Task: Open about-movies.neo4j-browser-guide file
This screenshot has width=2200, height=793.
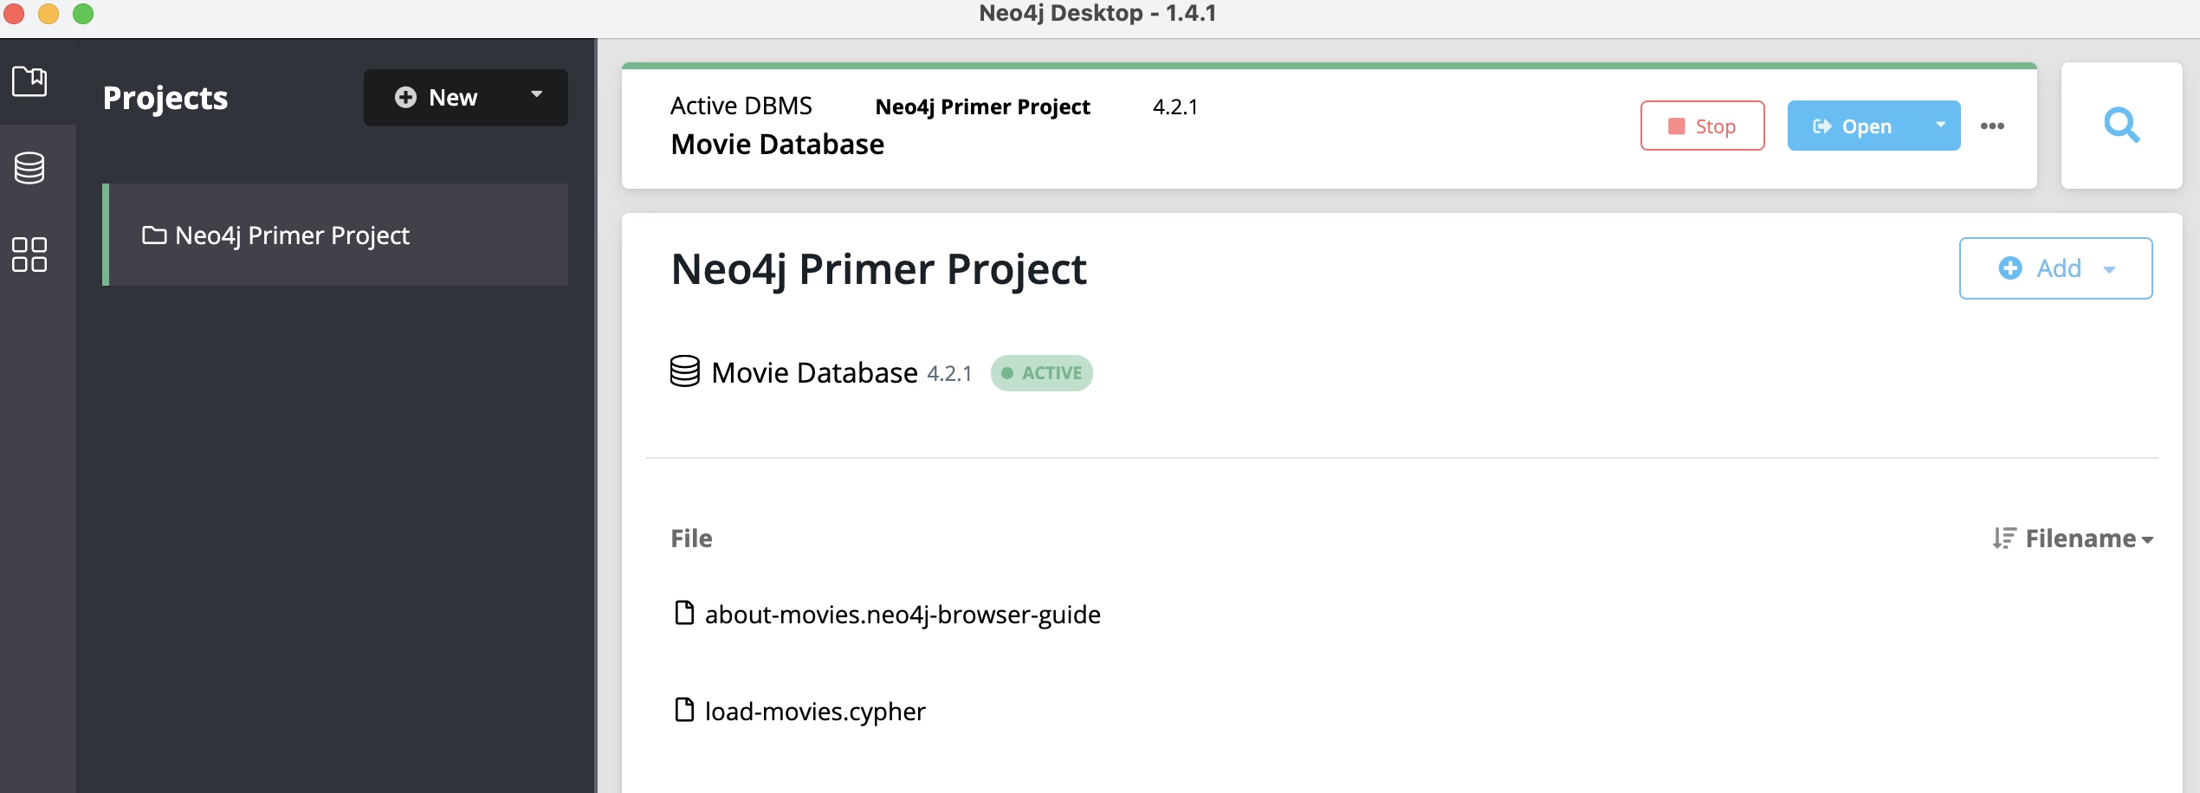Action: [903, 614]
